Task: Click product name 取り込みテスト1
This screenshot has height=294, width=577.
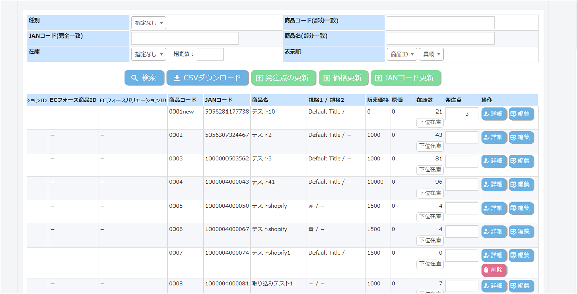Action: pyautogui.click(x=272, y=283)
